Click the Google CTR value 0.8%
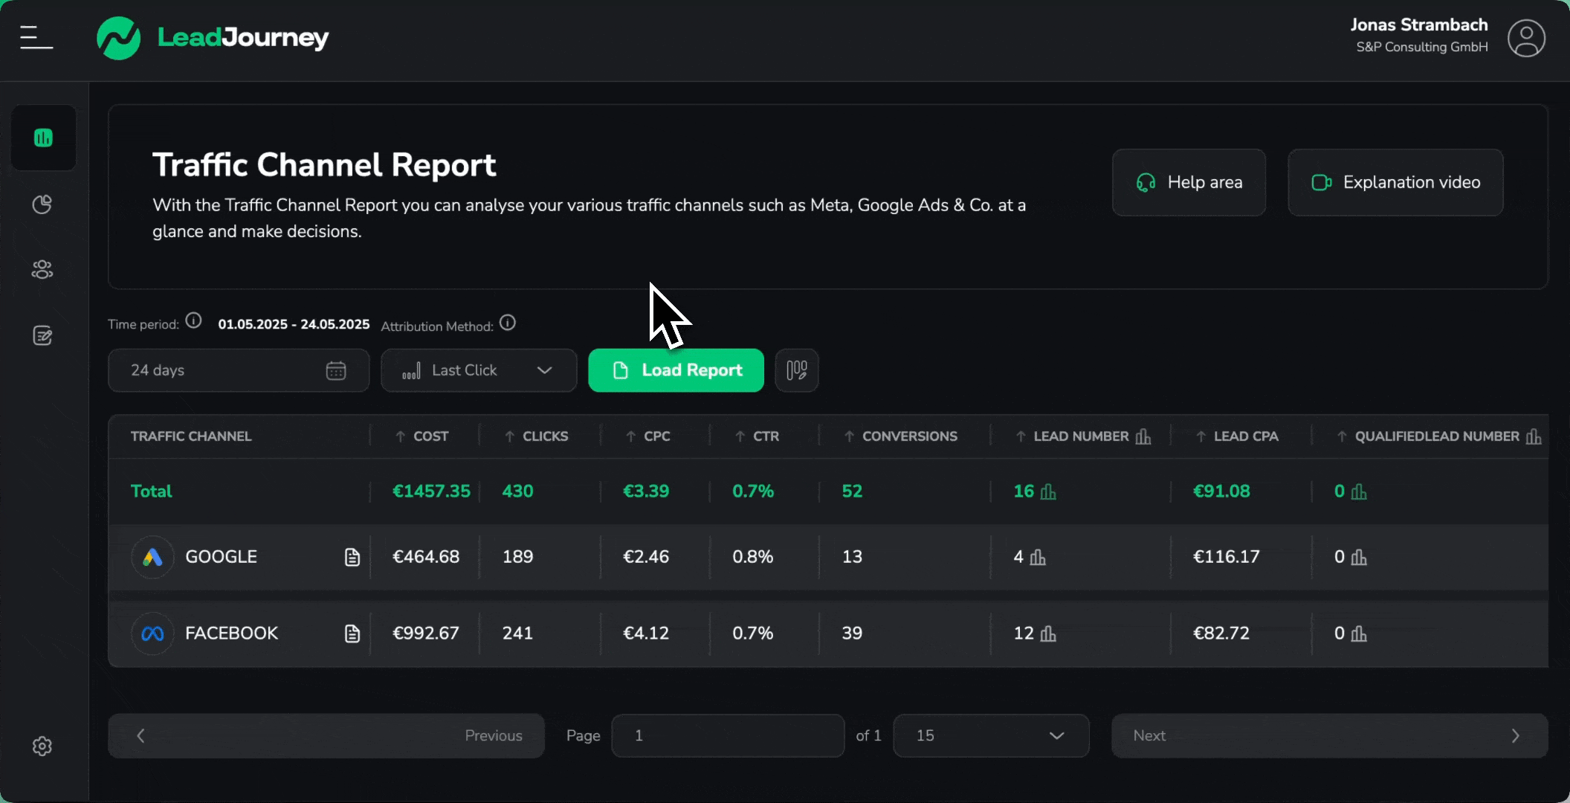 [x=753, y=557]
